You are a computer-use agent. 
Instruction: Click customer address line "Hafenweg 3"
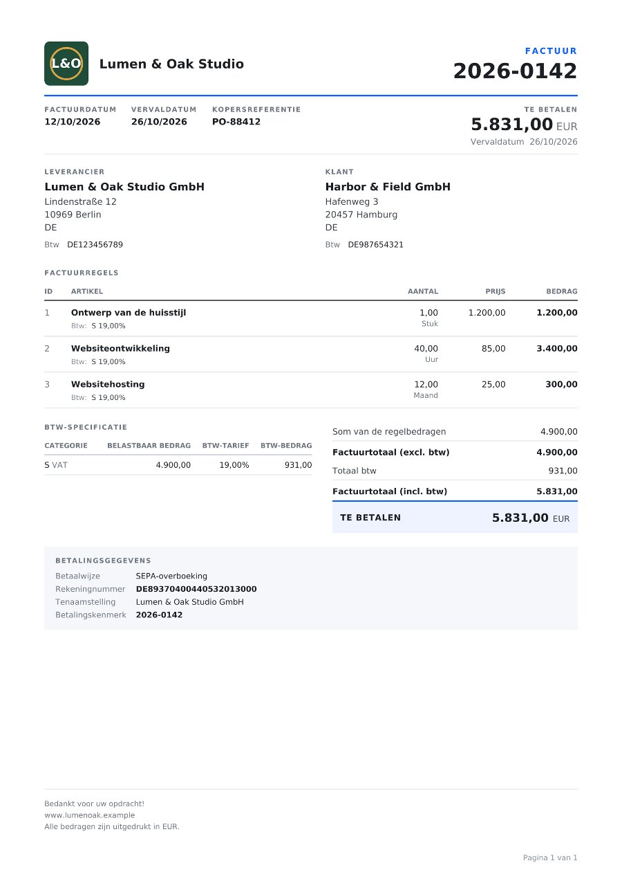click(352, 202)
